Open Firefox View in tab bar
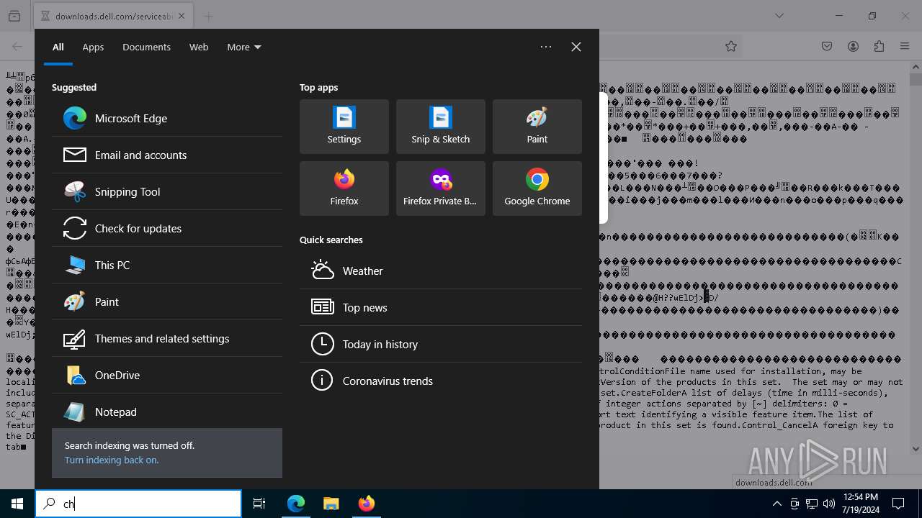The width and height of the screenshot is (922, 518). click(x=14, y=16)
